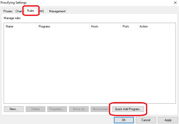This screenshot has width=179, height=124.
Task: Open Quick Add Program... dialog
Action: 128,109
